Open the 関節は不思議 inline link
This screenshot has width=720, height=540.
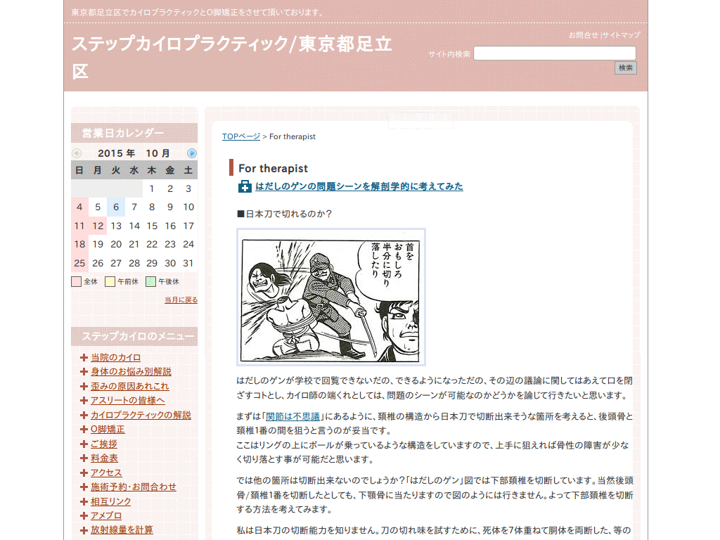(x=293, y=416)
